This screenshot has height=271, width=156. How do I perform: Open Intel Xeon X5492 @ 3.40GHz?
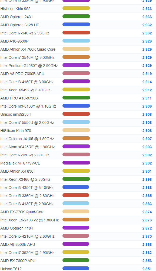tap(25, 90)
